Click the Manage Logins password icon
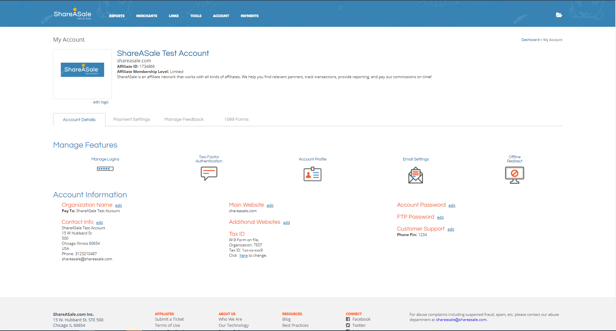This screenshot has width=616, height=331. (x=105, y=169)
